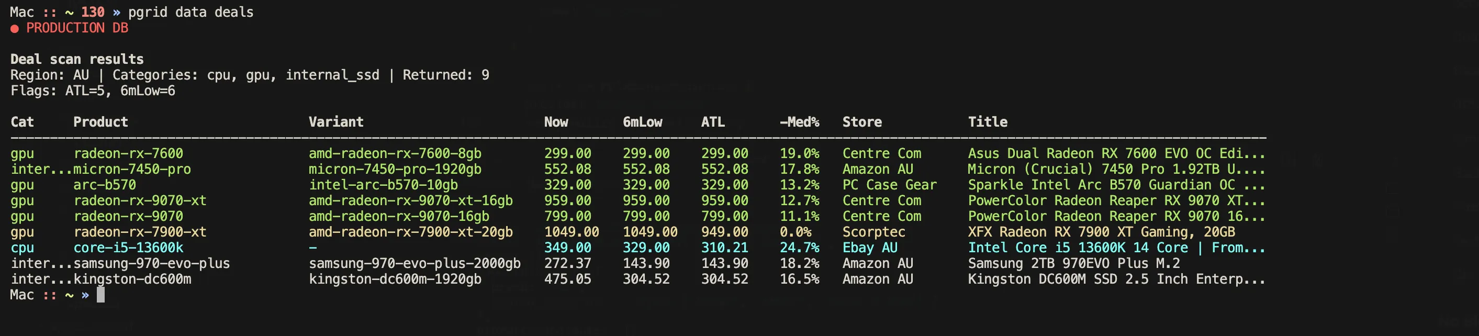The image size is (1479, 336).
Task: Select the core-i5-13600k product in the cpu row
Action: click(x=128, y=248)
